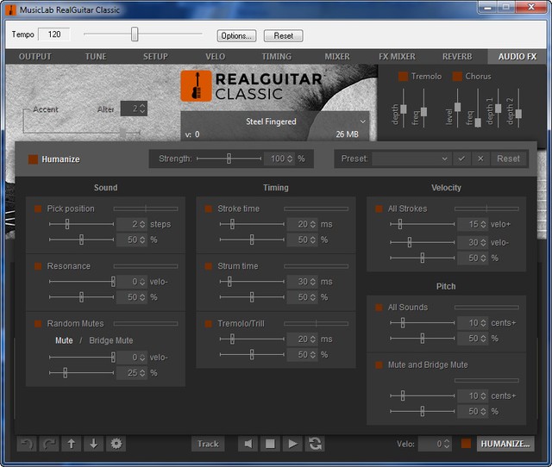Click the Tempo slider handle
The width and height of the screenshot is (552, 467).
pyautogui.click(x=135, y=34)
